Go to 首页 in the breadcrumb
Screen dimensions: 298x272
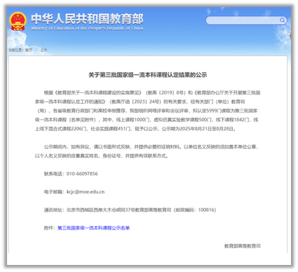[x=29, y=50]
